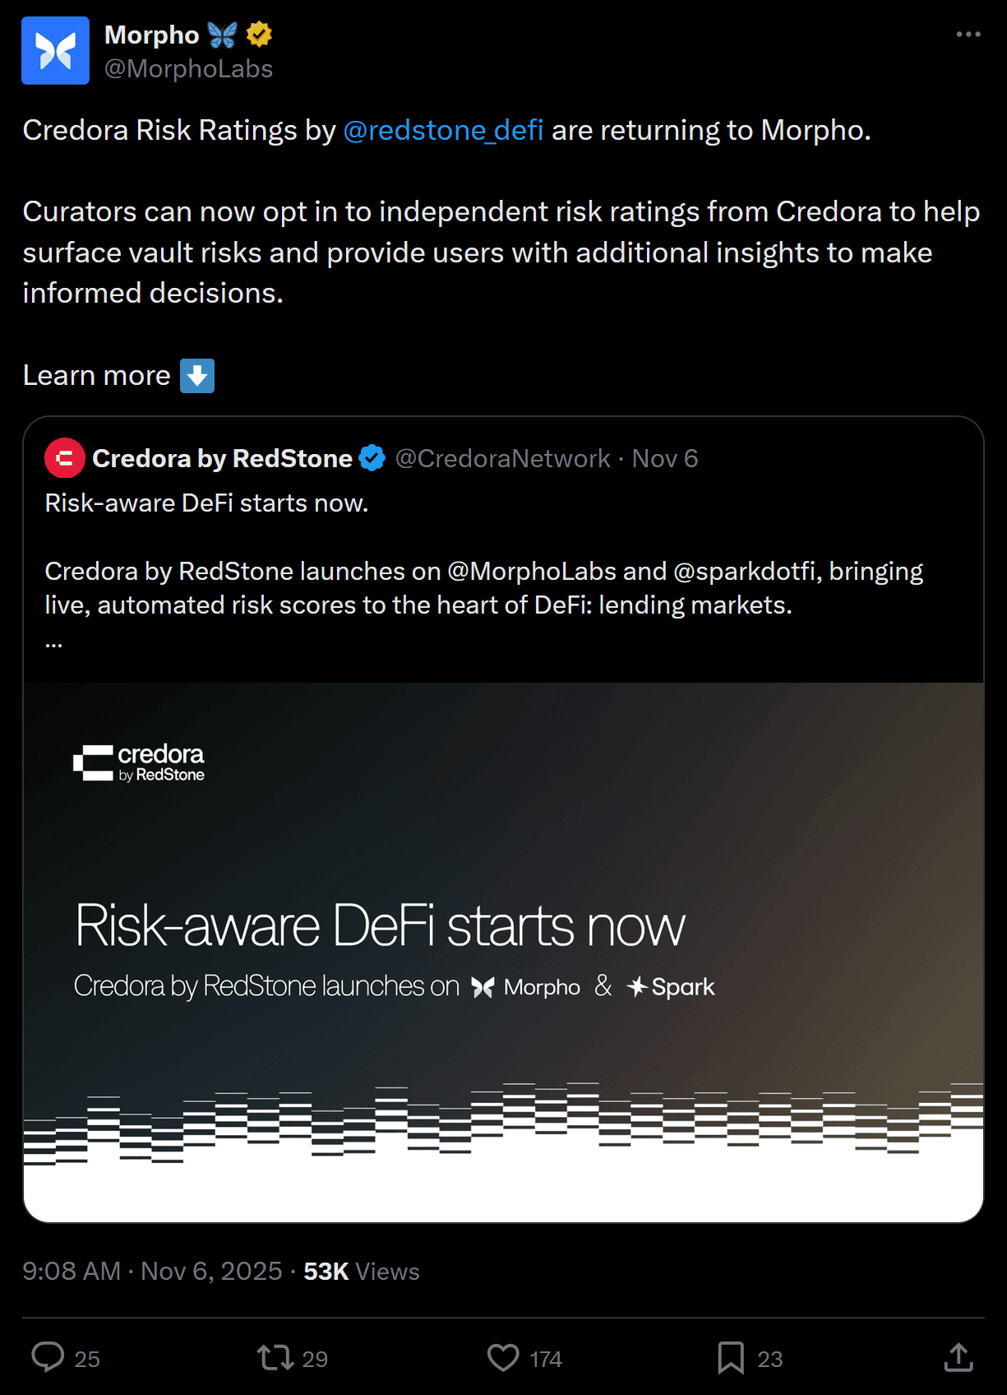Open the Credora by RedStone quoted author name
Viewport: 1007px width, 1395px height.
(x=222, y=458)
